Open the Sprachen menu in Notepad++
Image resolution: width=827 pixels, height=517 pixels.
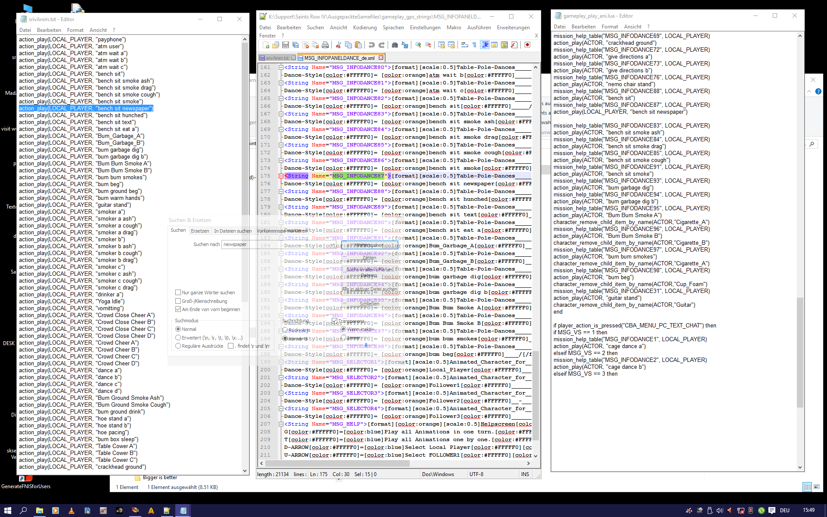tap(393, 28)
